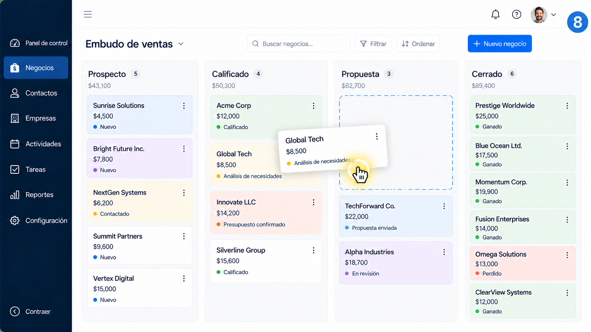Open the notifications bell
The height and width of the screenshot is (332, 591).
click(495, 14)
